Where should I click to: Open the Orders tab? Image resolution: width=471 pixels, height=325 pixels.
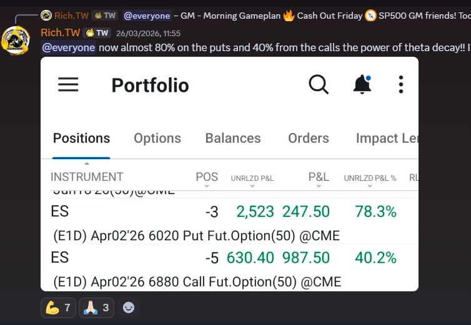click(x=309, y=138)
